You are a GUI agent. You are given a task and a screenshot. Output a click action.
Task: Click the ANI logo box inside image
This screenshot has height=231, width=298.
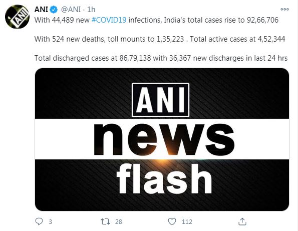click(160, 100)
